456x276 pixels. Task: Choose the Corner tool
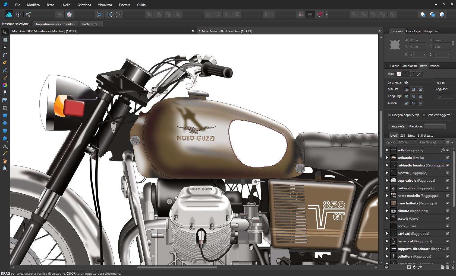click(5, 55)
